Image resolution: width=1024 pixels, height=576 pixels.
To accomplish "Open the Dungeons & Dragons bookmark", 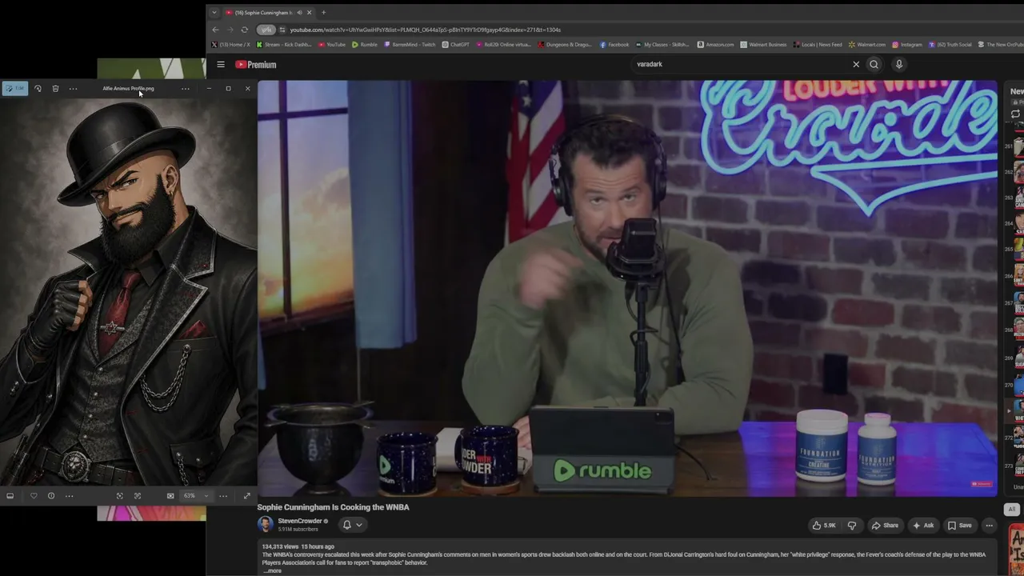I will [566, 45].
